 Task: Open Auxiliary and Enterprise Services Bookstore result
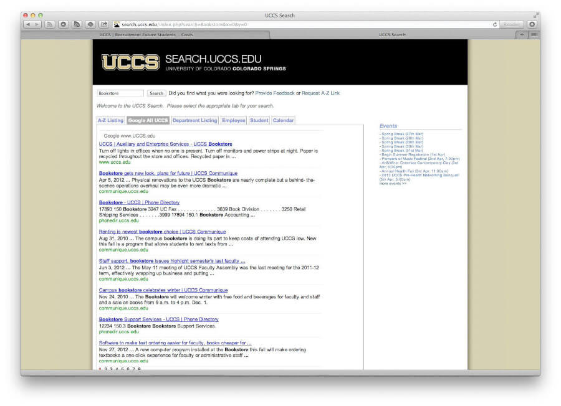click(166, 144)
